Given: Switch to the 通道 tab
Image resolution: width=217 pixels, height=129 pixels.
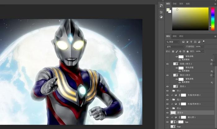Looking at the screenshot, I should click(x=175, y=36).
